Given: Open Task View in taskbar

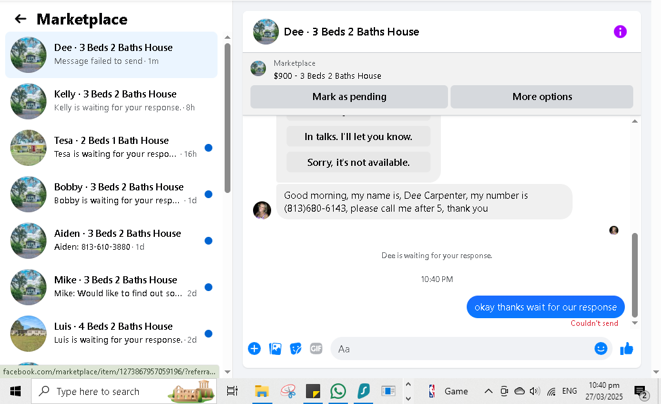Looking at the screenshot, I should [x=232, y=391].
